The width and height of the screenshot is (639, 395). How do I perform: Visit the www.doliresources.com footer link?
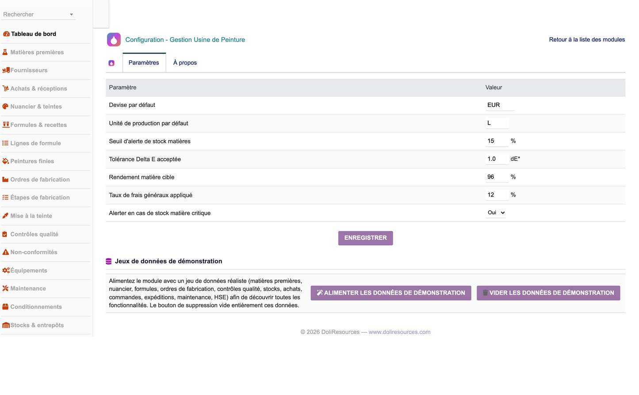(x=399, y=332)
